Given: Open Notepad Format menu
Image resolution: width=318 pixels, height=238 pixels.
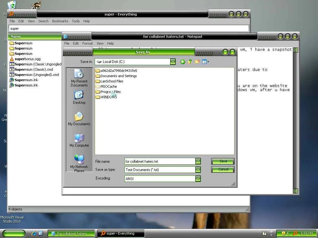Looking at the screenshot, I should (87, 43).
